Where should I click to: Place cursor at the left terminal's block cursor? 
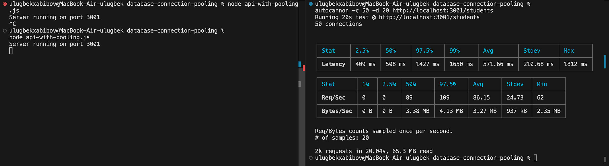click(x=11, y=51)
